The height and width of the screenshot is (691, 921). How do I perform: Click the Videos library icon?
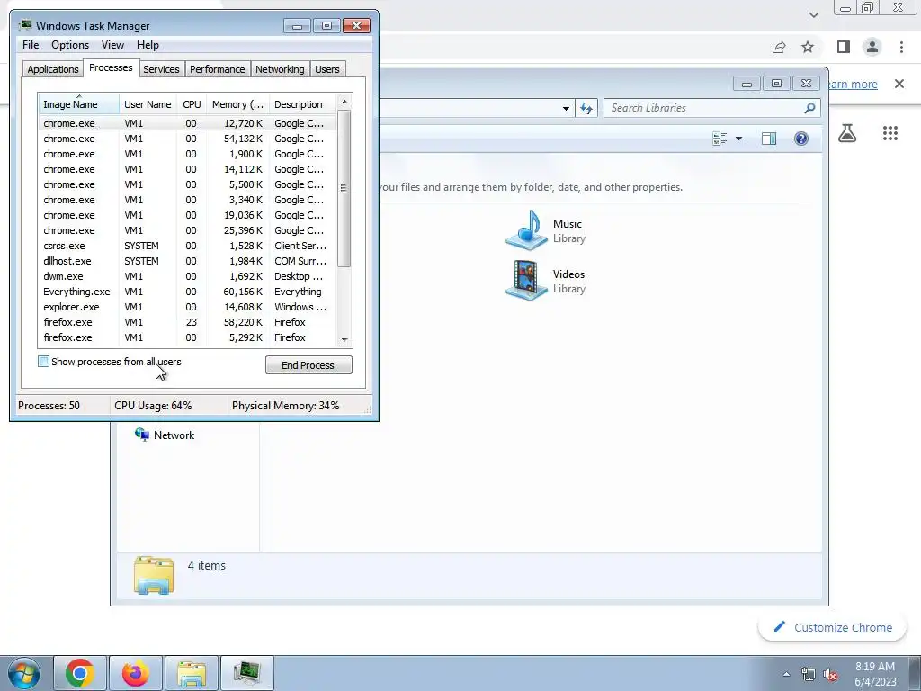(526, 281)
